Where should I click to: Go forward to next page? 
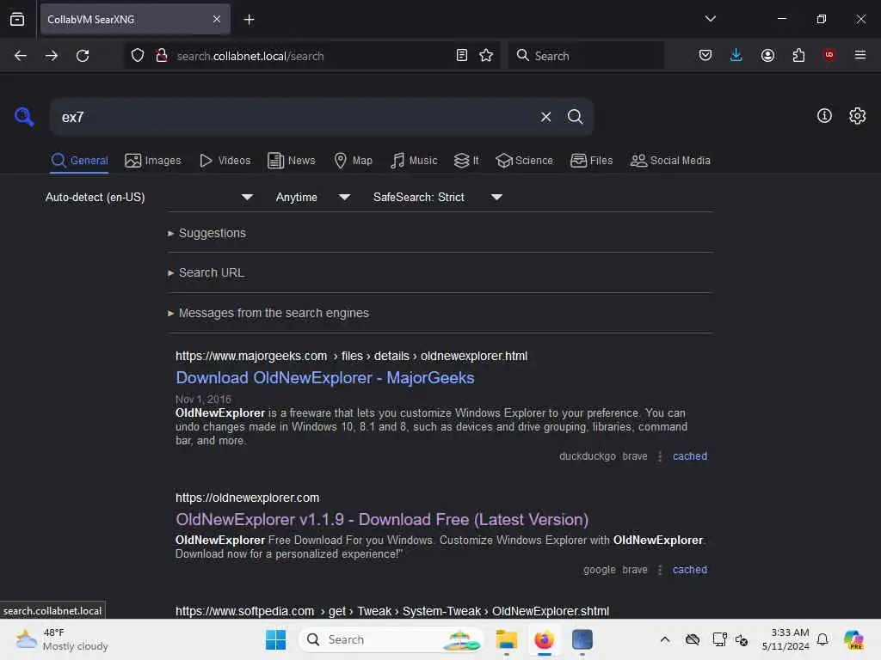point(52,56)
